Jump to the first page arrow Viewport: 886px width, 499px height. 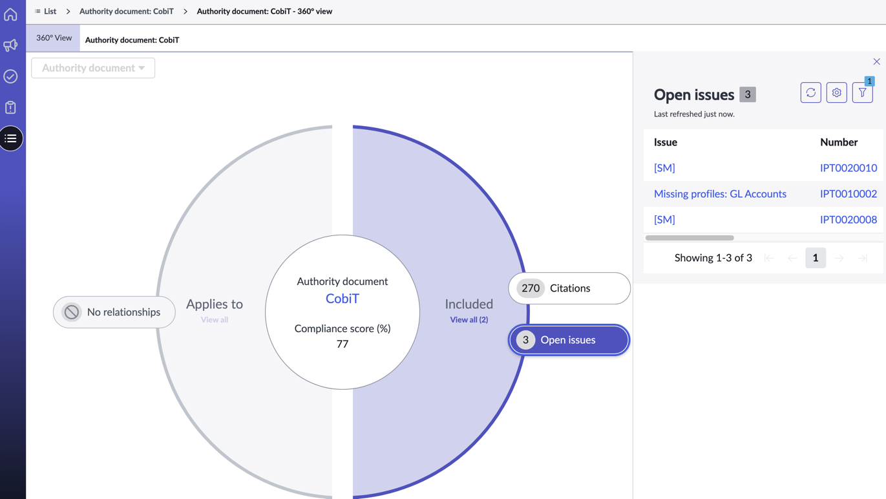769,258
